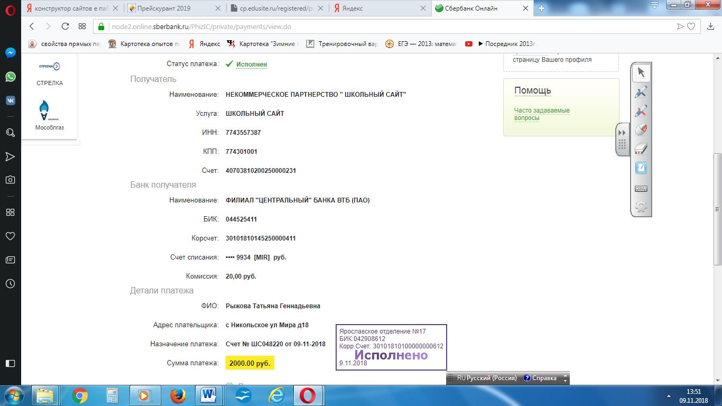Viewport: 722px width, 406px height.
Task: Click the green security padlock
Action: pos(101,26)
